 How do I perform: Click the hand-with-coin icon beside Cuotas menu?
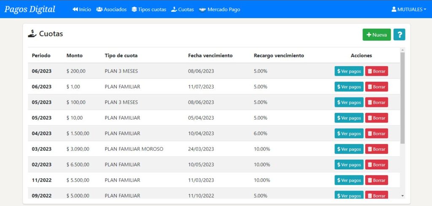coord(174,9)
